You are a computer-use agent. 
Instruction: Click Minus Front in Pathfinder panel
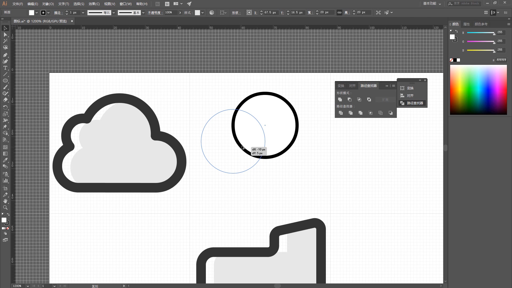[350, 99]
